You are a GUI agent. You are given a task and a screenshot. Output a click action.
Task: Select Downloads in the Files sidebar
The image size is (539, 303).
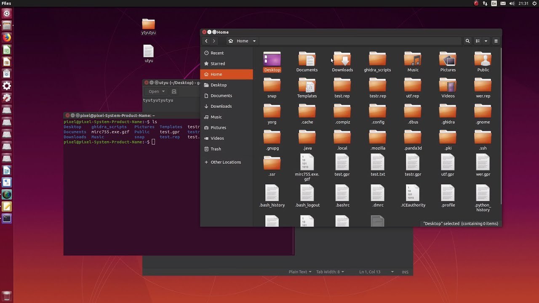pos(227,106)
